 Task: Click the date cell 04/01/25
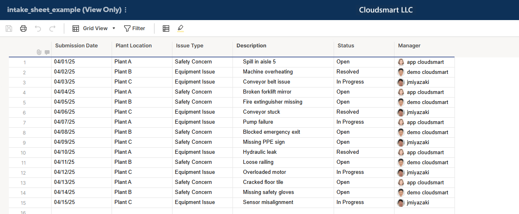[x=82, y=62]
